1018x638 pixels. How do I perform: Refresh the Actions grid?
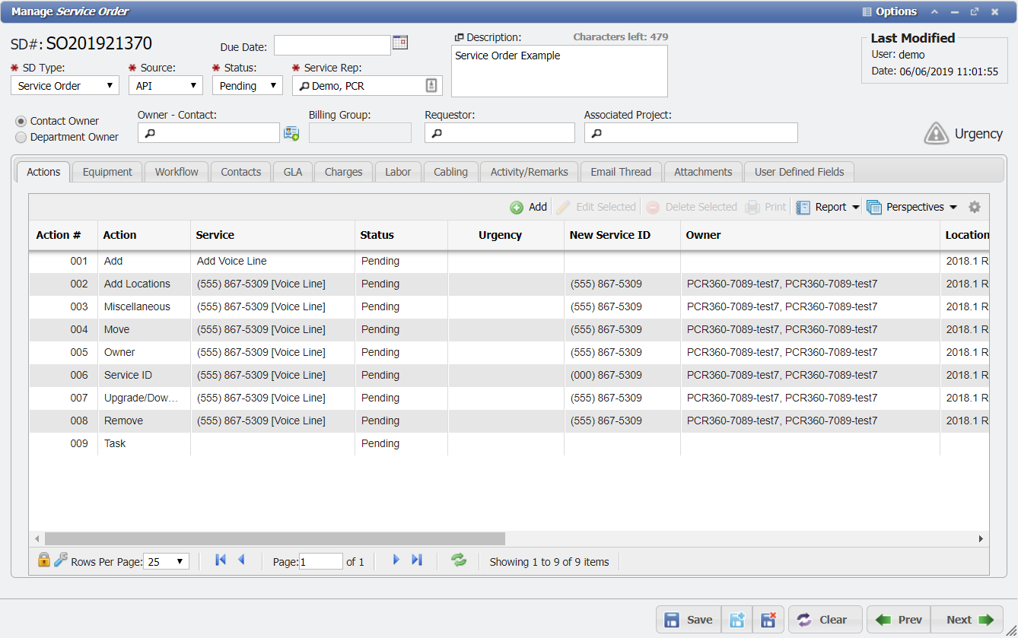(x=458, y=560)
